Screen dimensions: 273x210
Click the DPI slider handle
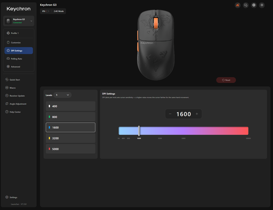tap(139, 131)
